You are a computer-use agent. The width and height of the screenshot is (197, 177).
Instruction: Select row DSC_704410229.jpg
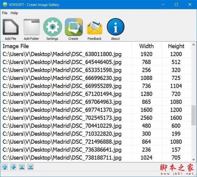[96, 126]
